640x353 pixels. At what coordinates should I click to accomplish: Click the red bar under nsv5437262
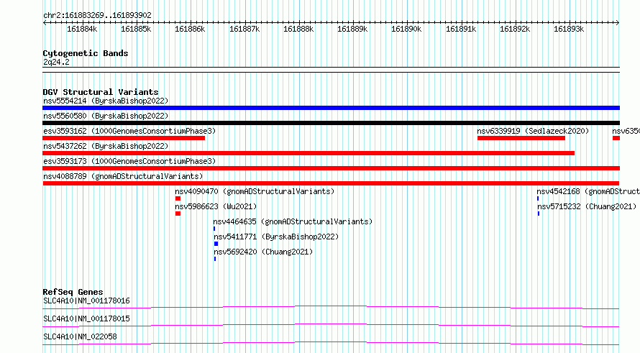308,153
